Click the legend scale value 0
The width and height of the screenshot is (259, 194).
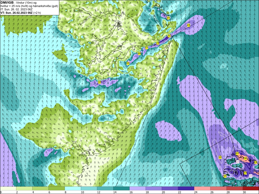point(1,192)
